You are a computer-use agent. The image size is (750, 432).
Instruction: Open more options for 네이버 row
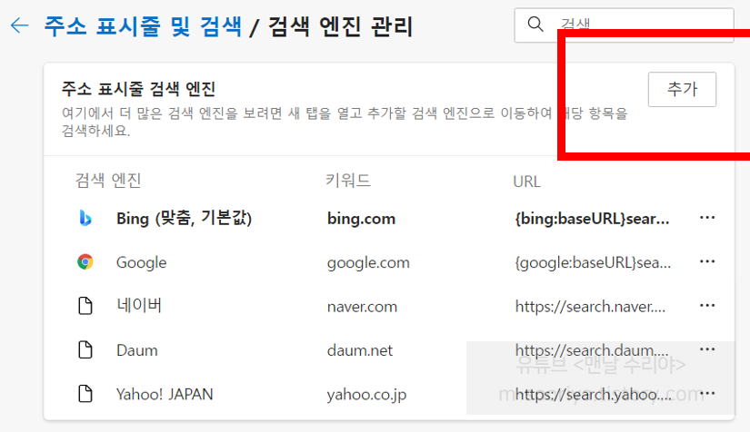pos(707,306)
